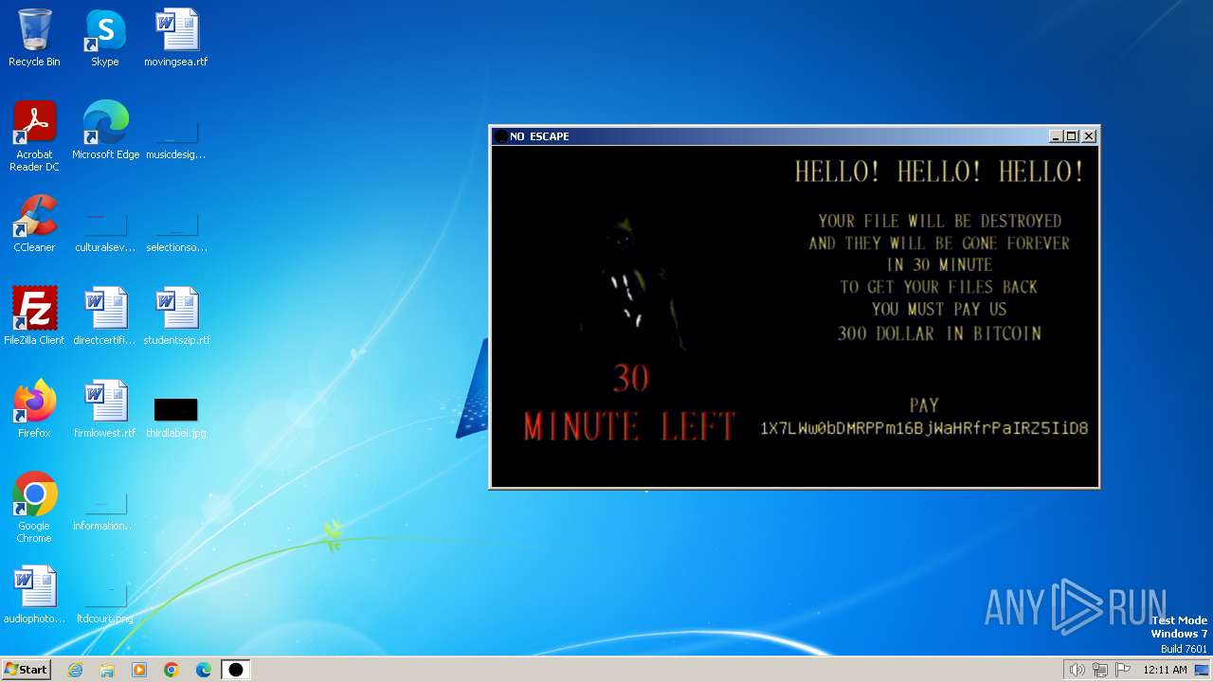Open Action Center flag tray icon
Viewport: 1213px width, 682px height.
pos(1123,670)
